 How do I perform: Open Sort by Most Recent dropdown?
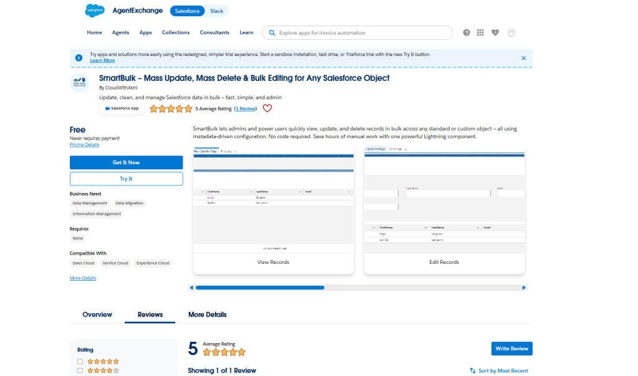(499, 370)
